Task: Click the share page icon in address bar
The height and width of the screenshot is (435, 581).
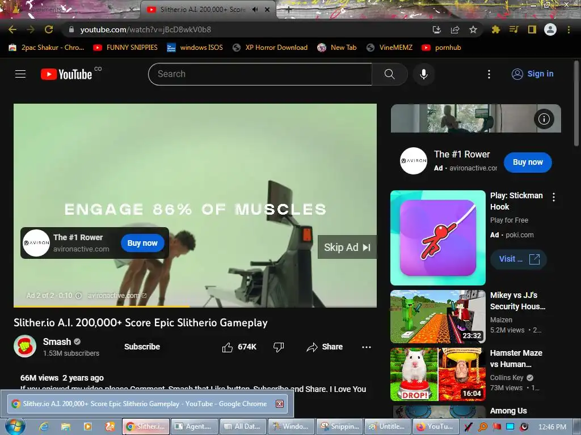Action: pyautogui.click(x=455, y=29)
